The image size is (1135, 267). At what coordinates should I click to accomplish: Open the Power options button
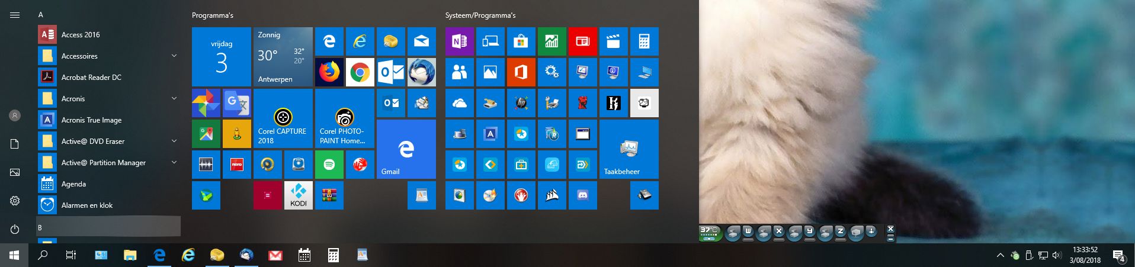(x=15, y=229)
